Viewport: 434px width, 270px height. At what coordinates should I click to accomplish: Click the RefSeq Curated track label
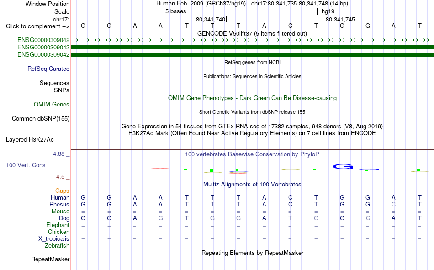tap(48, 69)
